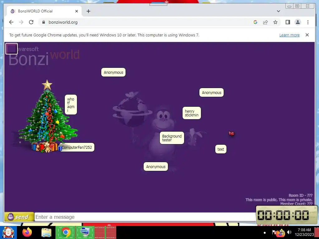Select the BonziWORLD Official tab
The height and width of the screenshot is (239, 319).
(44, 11)
